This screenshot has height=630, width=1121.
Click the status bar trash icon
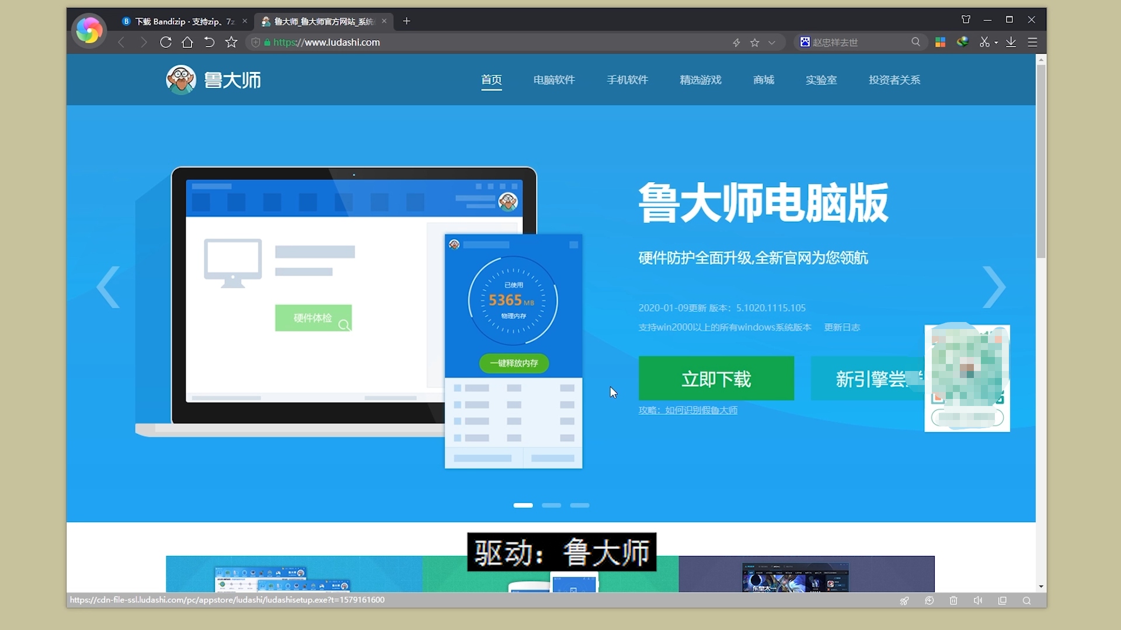(x=953, y=600)
